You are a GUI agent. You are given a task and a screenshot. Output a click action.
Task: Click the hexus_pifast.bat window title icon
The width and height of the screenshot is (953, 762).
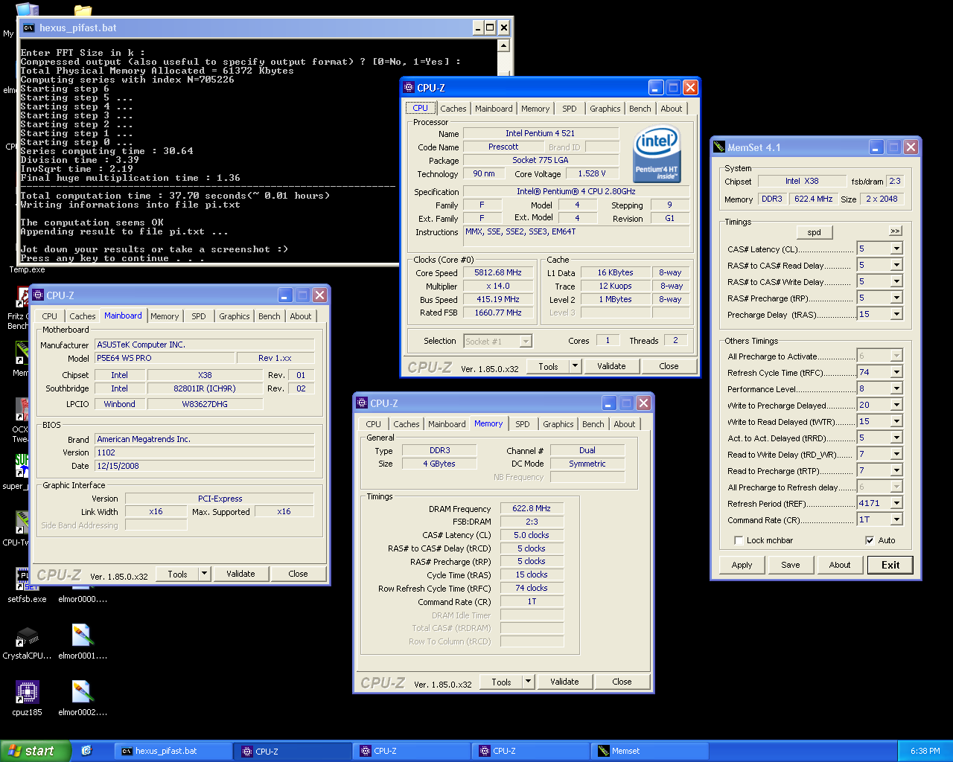(29, 28)
